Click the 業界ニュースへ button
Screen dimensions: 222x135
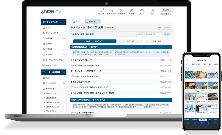(164, 28)
